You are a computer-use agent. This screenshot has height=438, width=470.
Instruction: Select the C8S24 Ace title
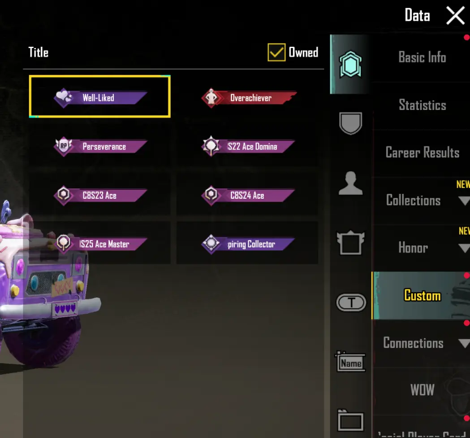click(x=248, y=195)
